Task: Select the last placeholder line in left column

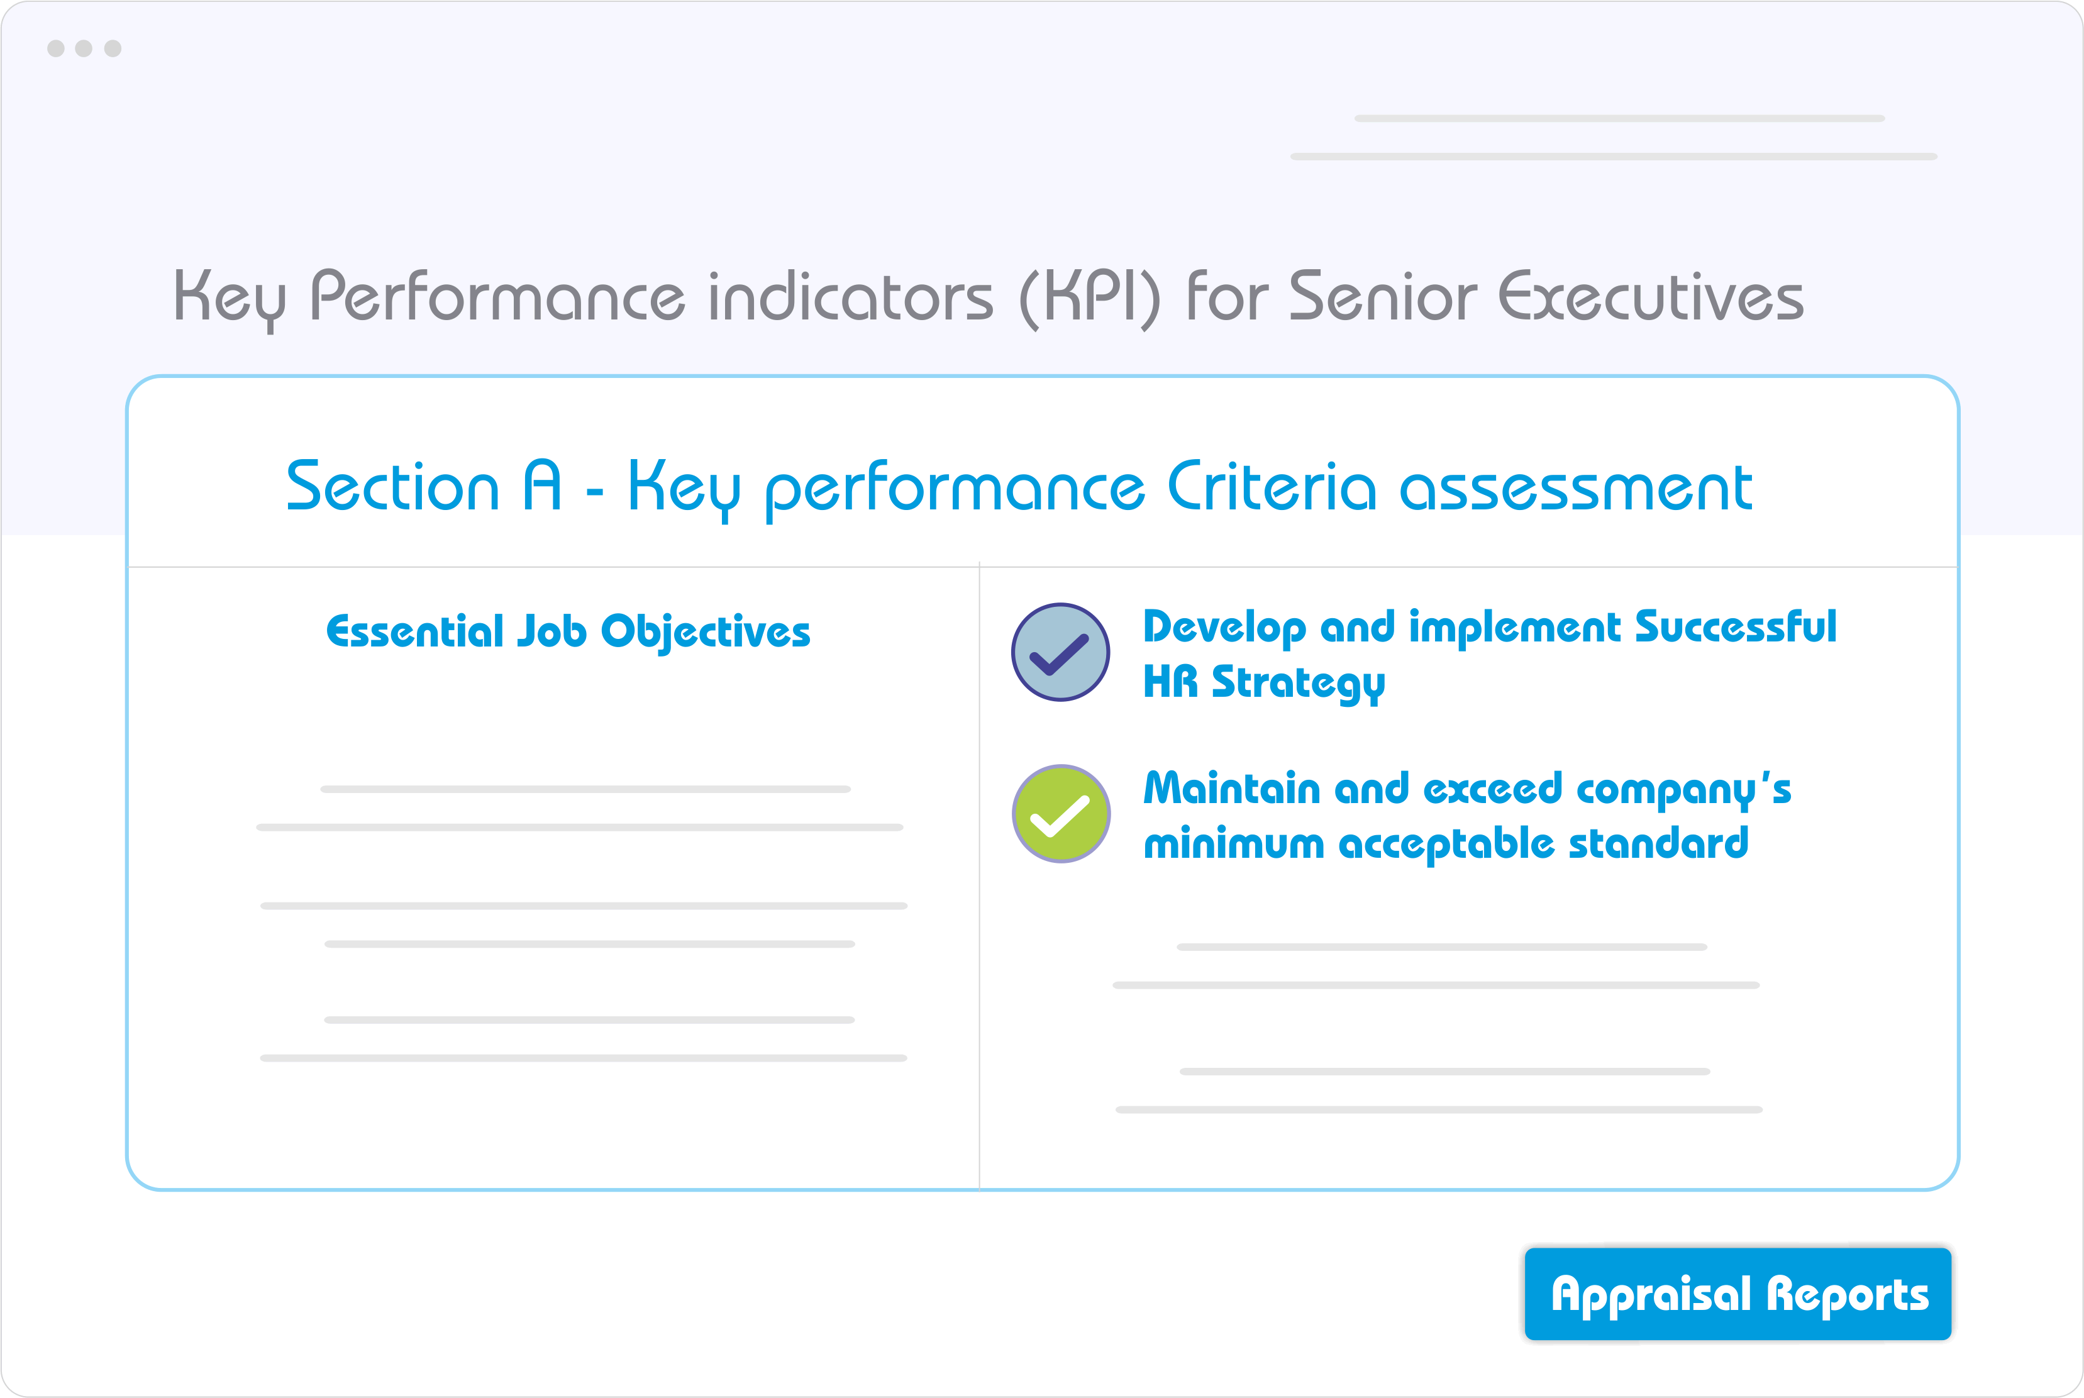Action: [x=584, y=1058]
